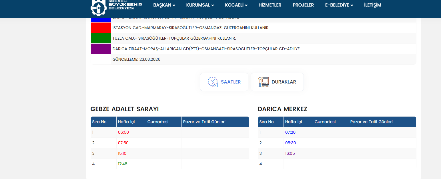
Task: Open the KOCAELİ dropdown
Action: [x=236, y=5]
